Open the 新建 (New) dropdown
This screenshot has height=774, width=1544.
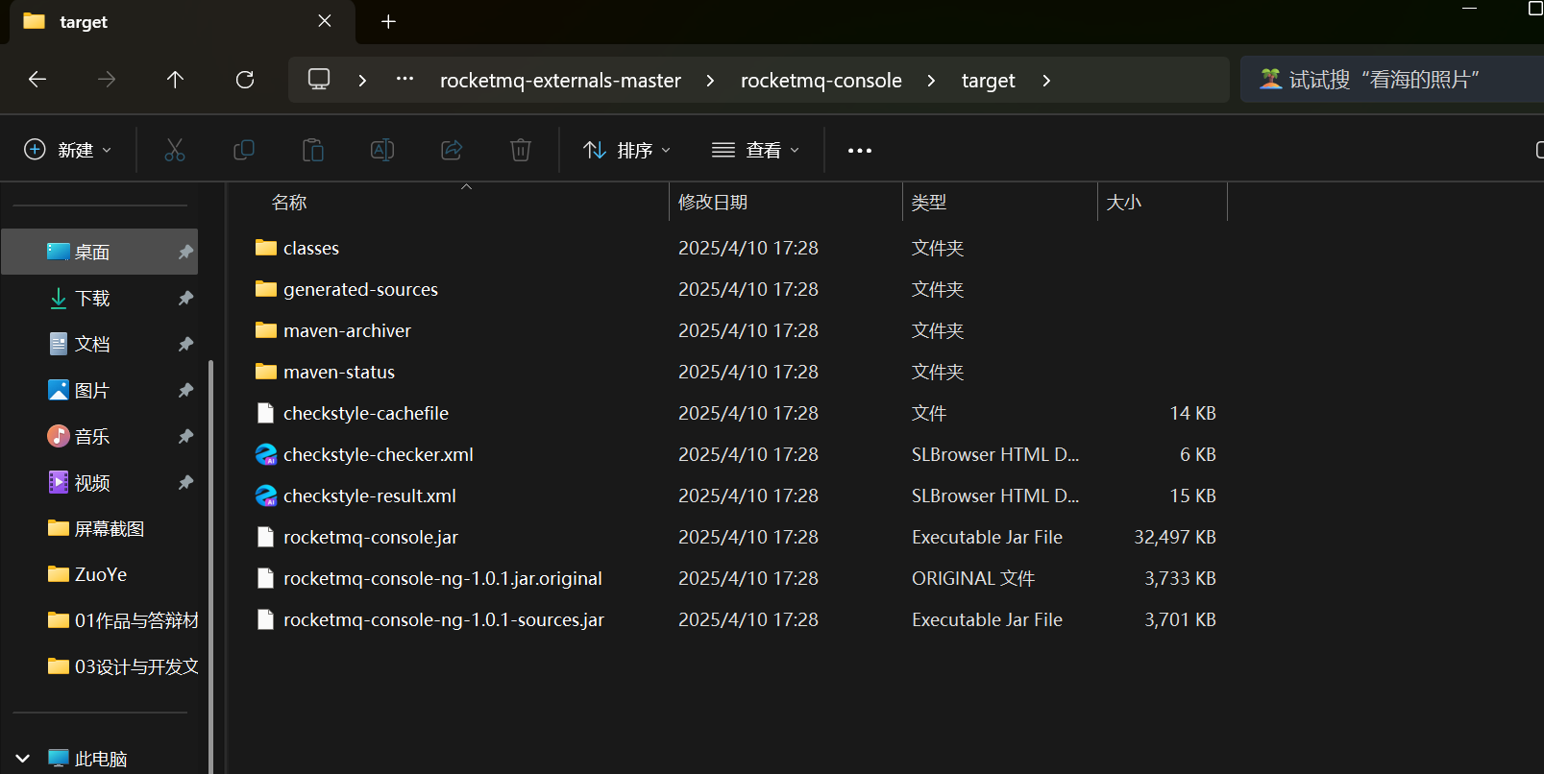click(67, 150)
